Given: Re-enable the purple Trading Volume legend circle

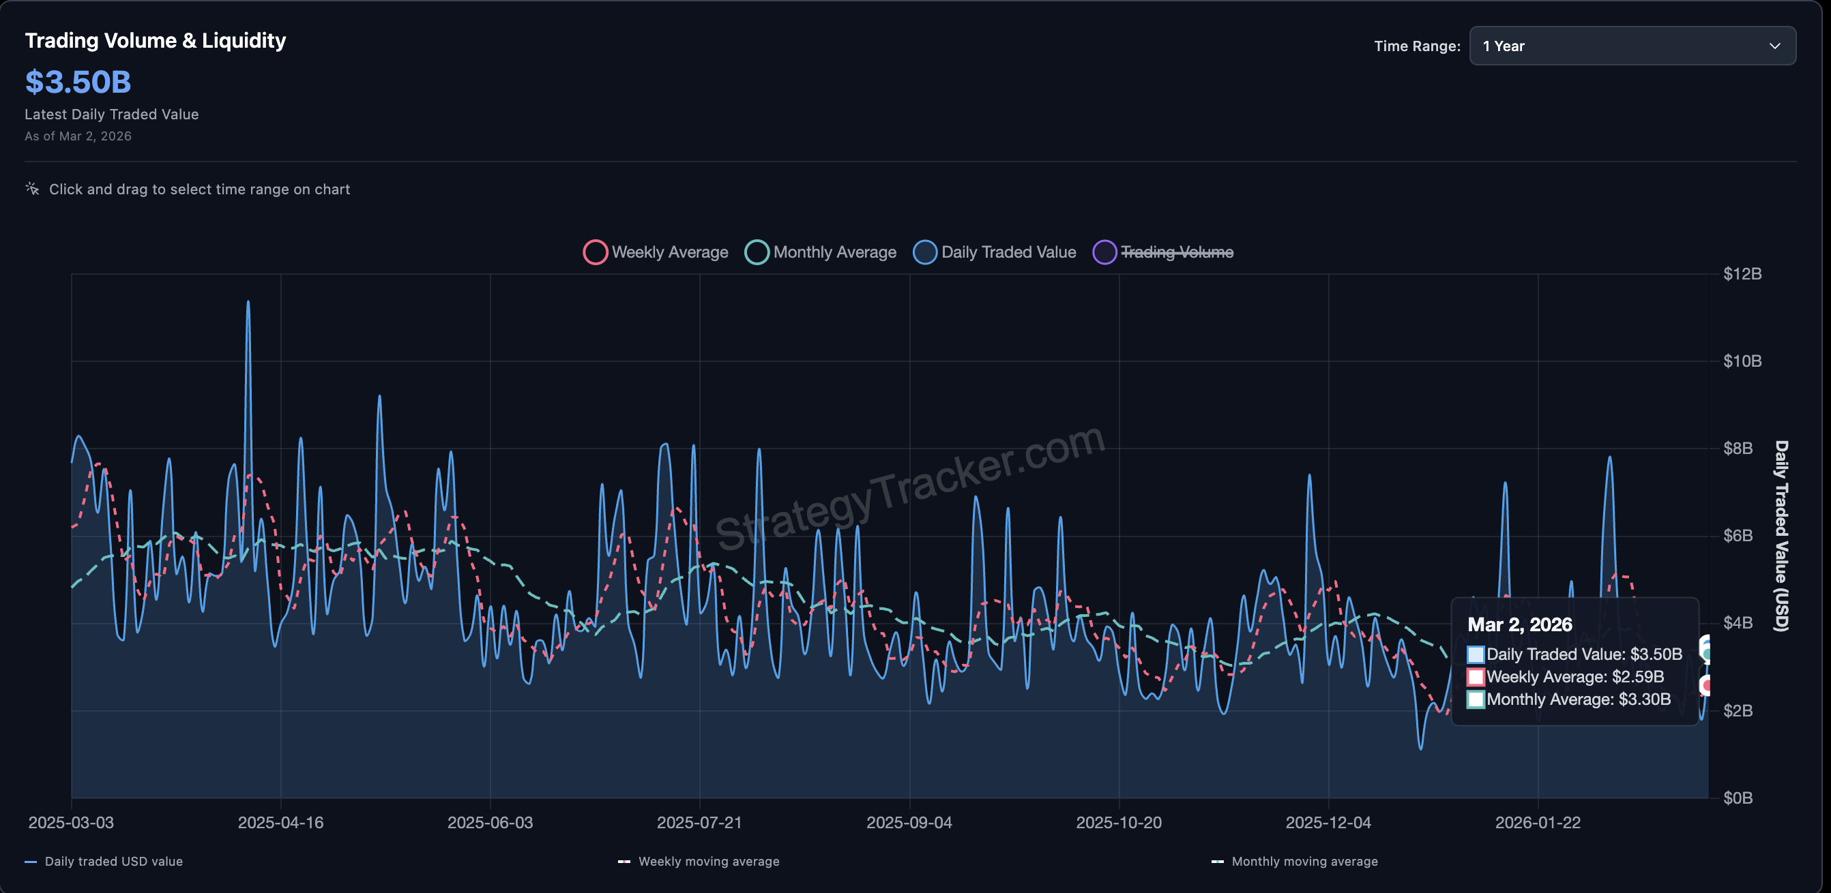Looking at the screenshot, I should [x=1104, y=252].
